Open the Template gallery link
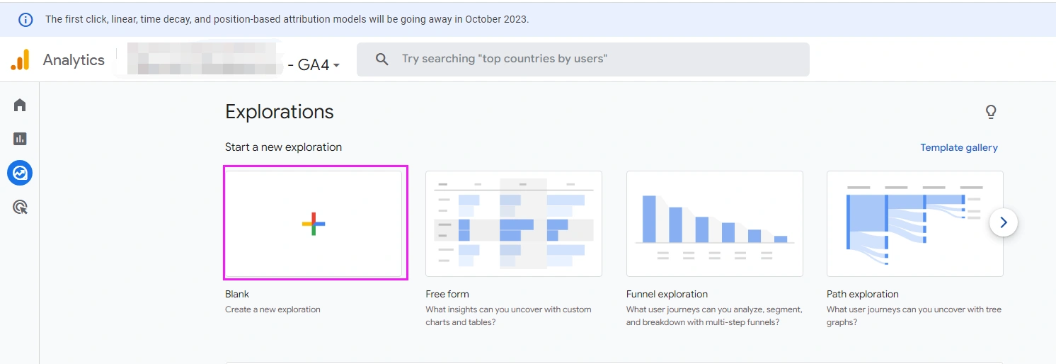This screenshot has height=364, width=1056. (958, 147)
